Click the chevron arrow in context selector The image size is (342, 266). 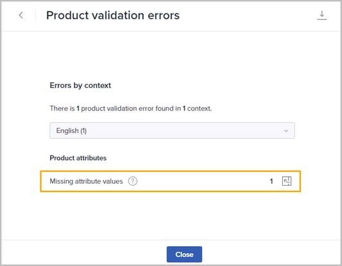[x=286, y=131]
